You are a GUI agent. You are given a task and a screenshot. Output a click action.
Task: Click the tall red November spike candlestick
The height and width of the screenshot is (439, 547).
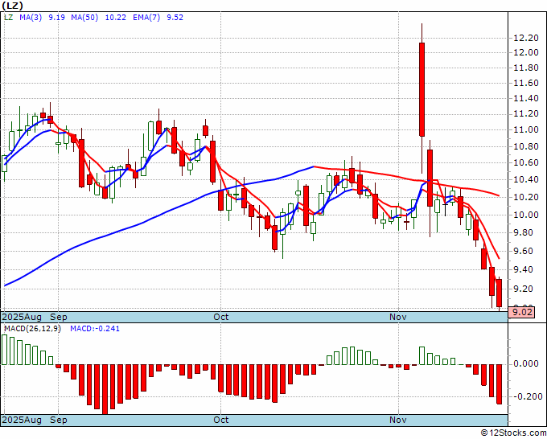pyautogui.click(x=422, y=89)
